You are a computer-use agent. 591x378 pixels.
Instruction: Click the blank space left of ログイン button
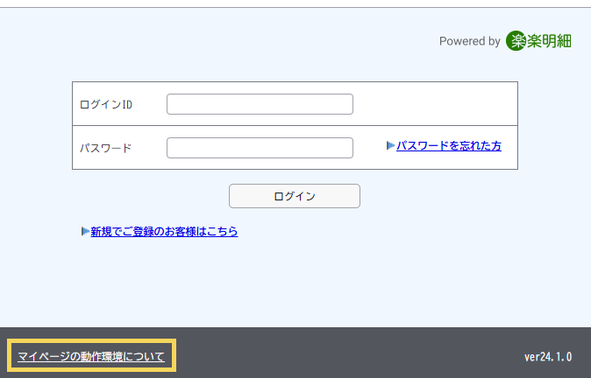click(x=149, y=196)
